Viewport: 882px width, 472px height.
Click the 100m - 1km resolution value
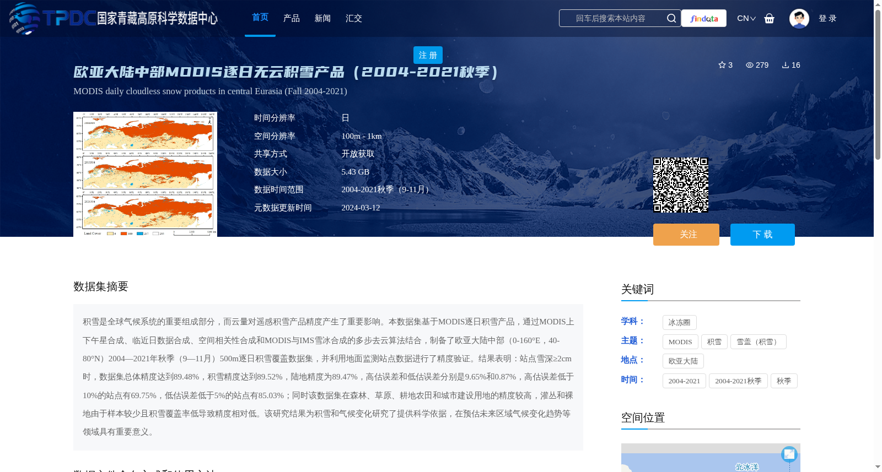pos(362,136)
